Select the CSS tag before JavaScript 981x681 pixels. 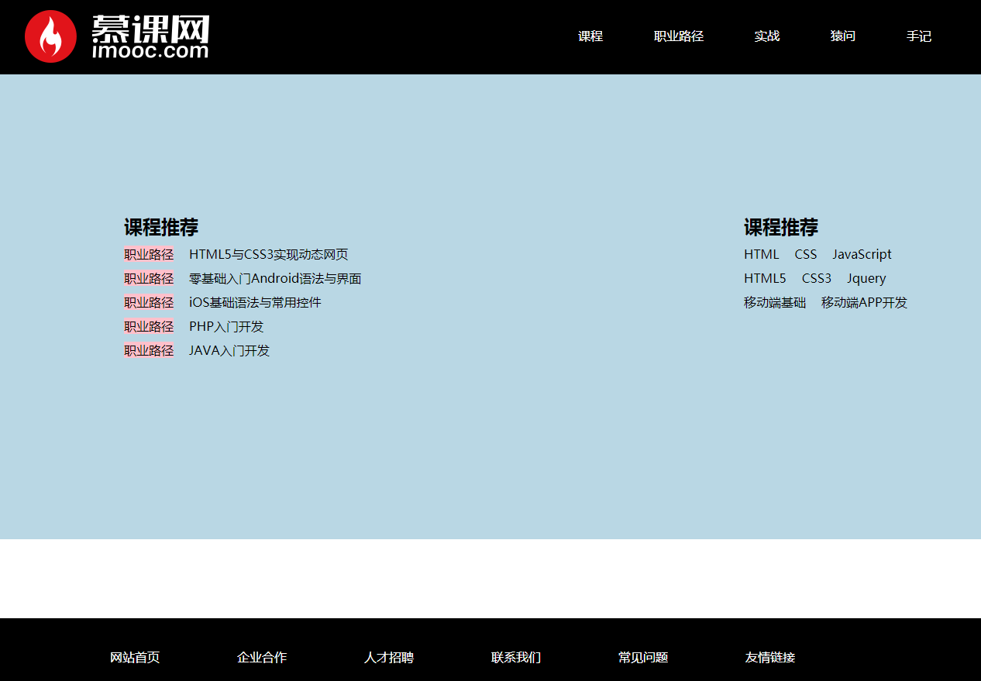[806, 254]
